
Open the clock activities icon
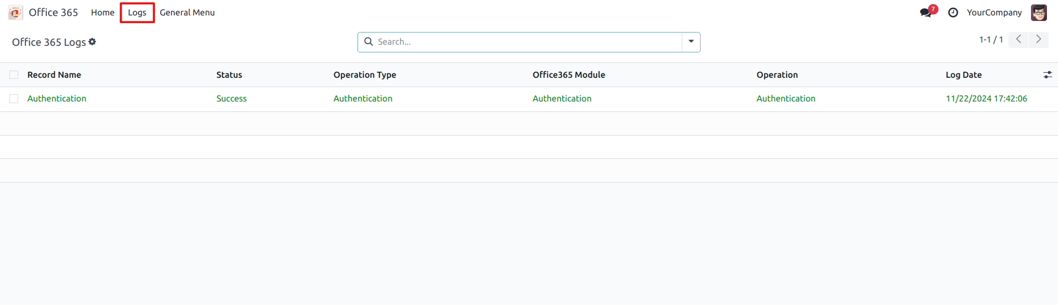pos(953,13)
